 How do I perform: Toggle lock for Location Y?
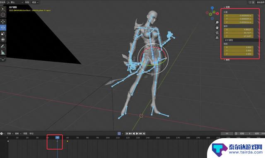click(x=258, y=19)
